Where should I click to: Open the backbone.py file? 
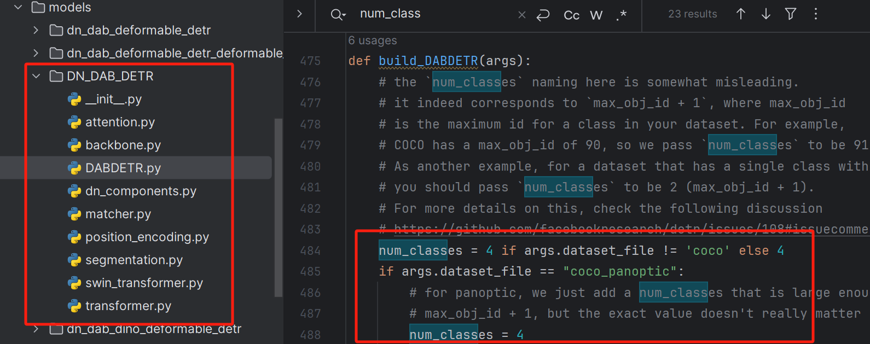[123, 145]
